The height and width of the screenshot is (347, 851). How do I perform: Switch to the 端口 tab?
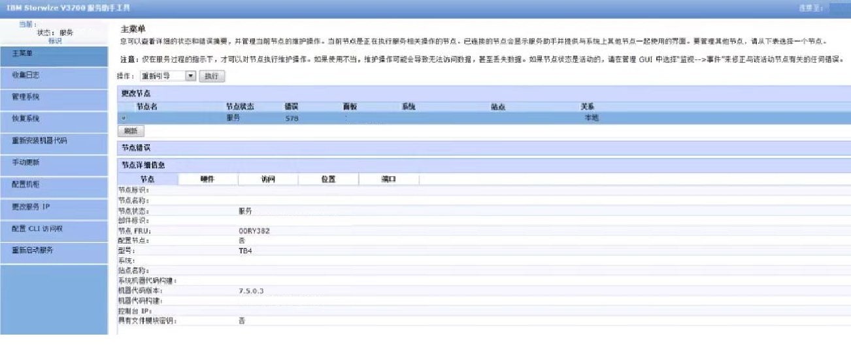point(388,179)
